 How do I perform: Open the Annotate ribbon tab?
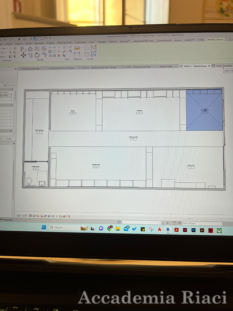39,43
